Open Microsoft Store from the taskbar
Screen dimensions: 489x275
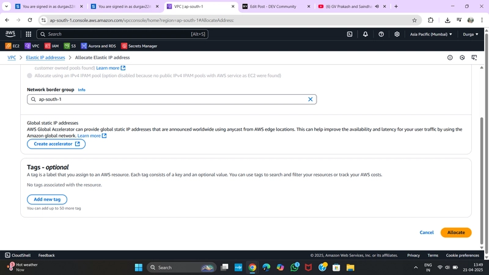(x=336, y=267)
